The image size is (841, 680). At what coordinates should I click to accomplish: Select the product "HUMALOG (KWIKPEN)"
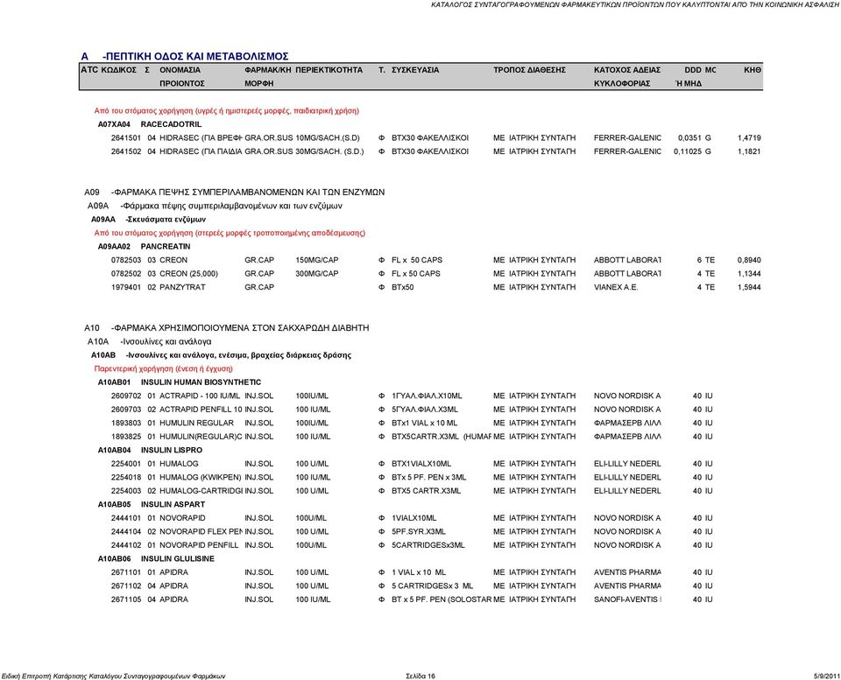tap(201, 478)
